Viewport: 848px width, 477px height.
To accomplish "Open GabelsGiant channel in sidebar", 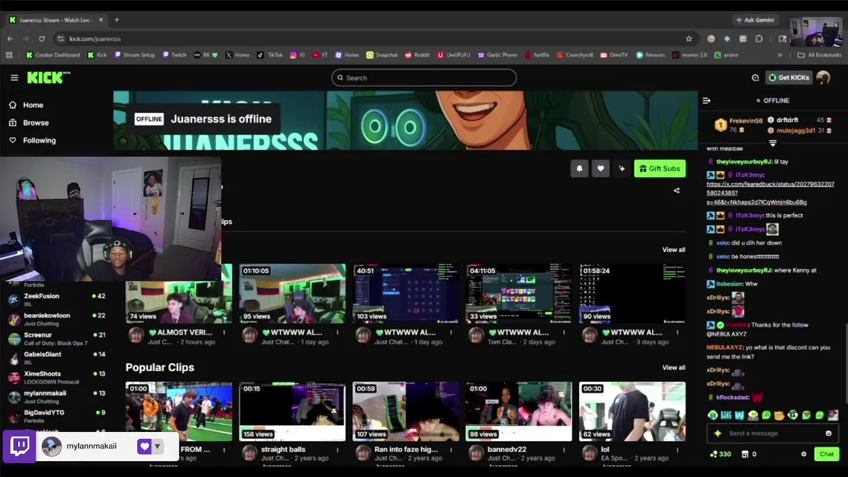I will [56, 358].
